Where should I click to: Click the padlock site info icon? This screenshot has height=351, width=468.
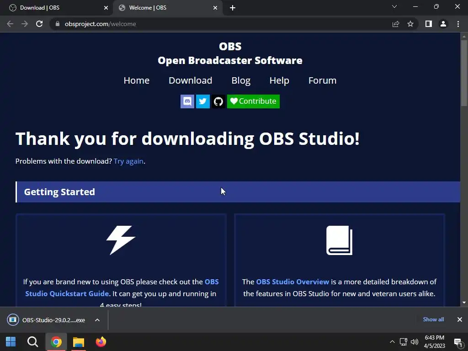point(58,24)
